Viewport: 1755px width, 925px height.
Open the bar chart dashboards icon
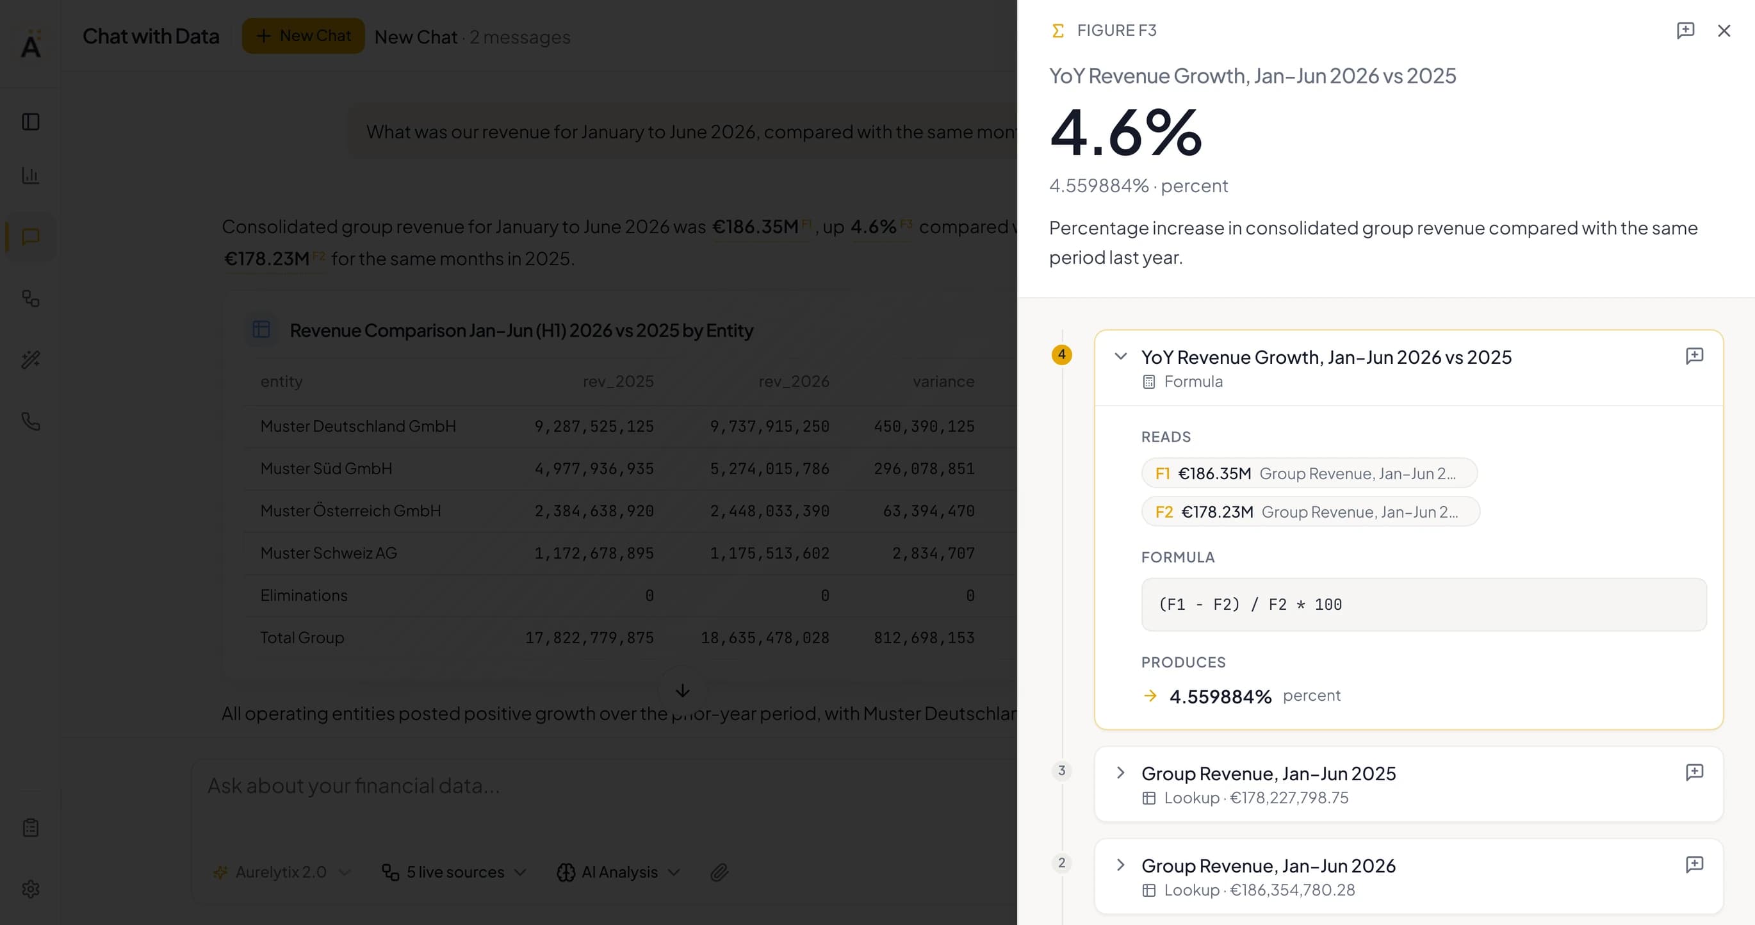[31, 175]
